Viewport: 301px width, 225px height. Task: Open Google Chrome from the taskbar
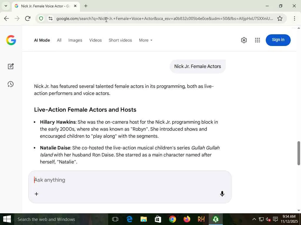click(172, 219)
